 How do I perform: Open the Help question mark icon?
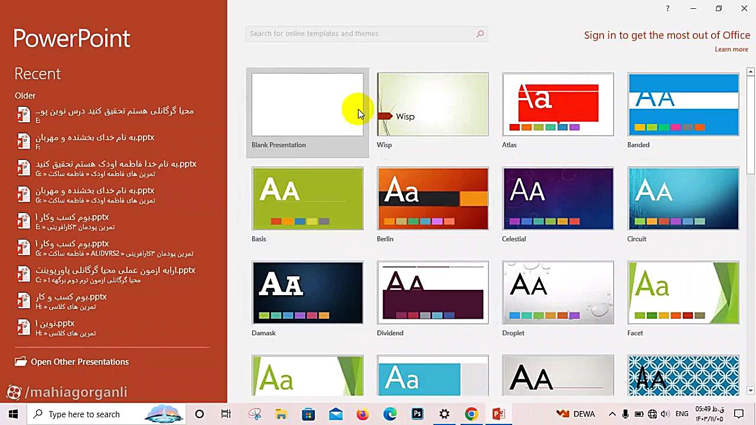pyautogui.click(x=667, y=8)
